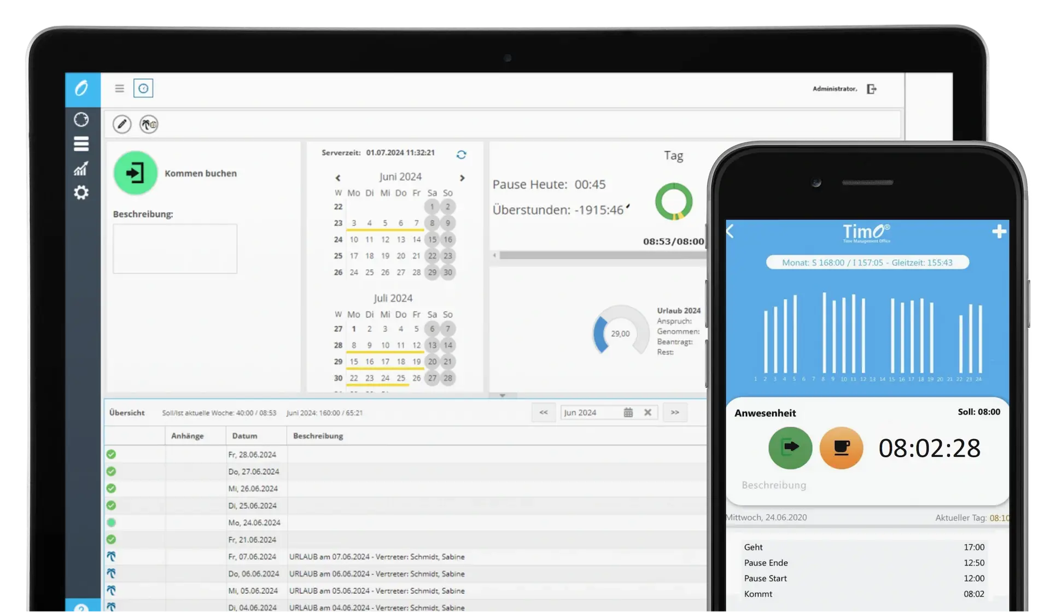The image size is (1050, 612).
Task: Open statistics chart icon in sidebar
Action: 81,169
